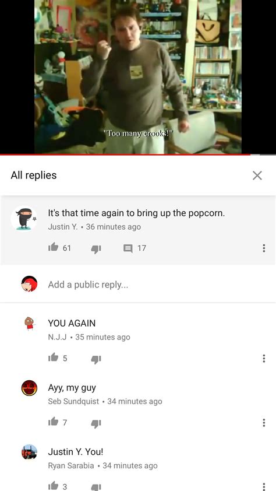Open replies icon showing 17

(x=128, y=248)
